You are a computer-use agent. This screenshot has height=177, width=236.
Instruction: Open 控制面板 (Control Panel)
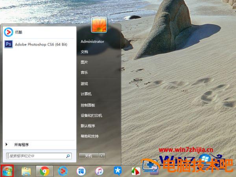pos(88,105)
